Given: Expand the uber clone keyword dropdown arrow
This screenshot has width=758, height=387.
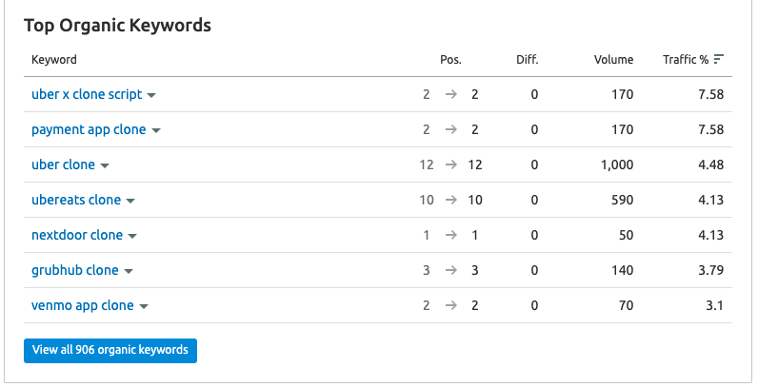Looking at the screenshot, I should pyautogui.click(x=105, y=166).
